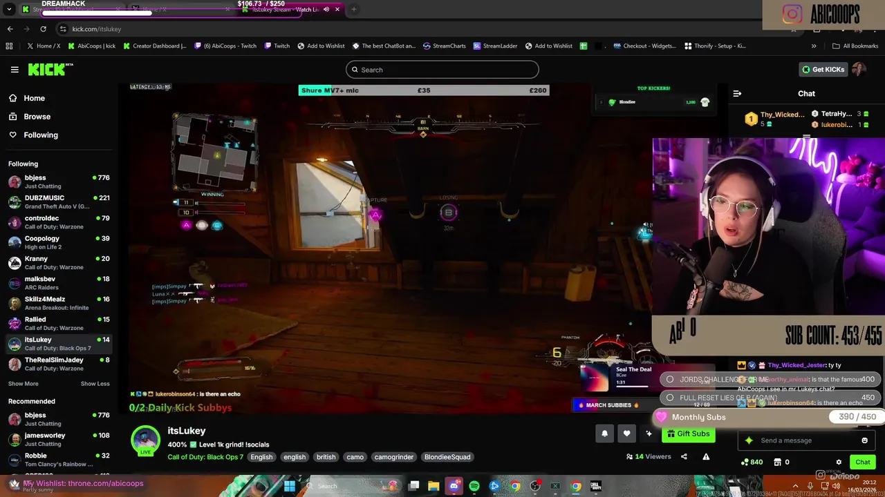Mute the itsLukey tab audio icon
The width and height of the screenshot is (885, 497).
pos(326,10)
